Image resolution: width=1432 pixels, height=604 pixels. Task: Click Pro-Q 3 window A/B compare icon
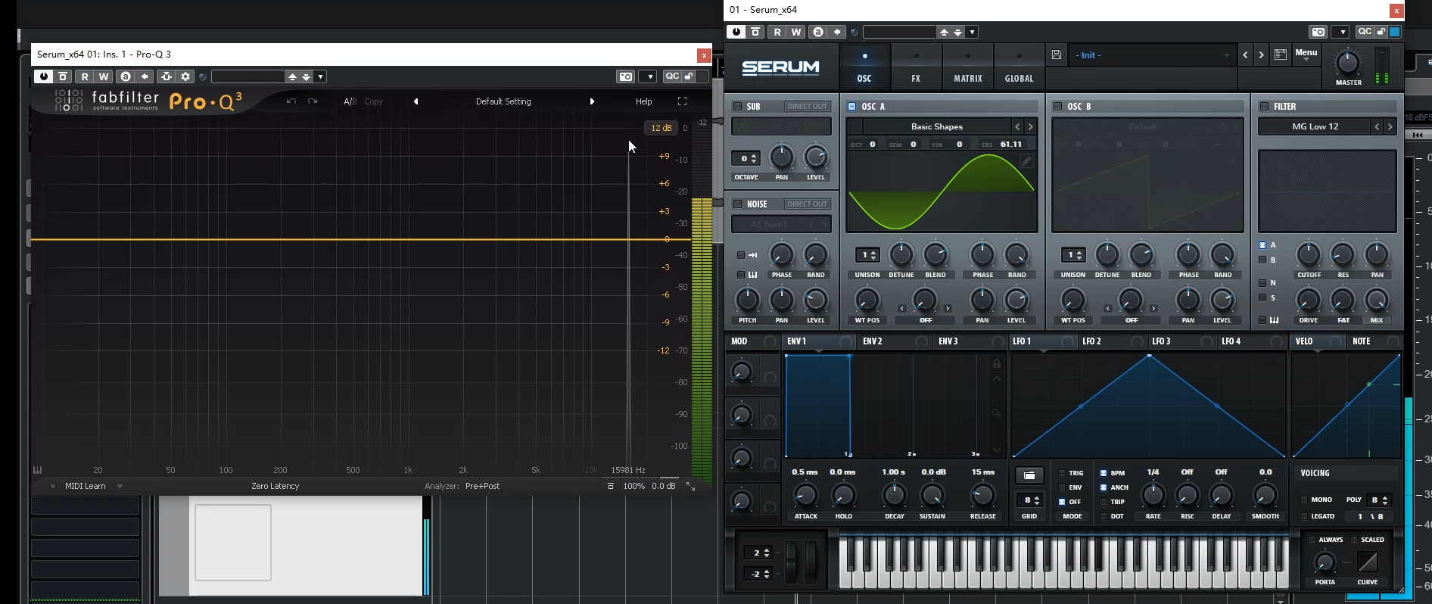click(x=126, y=76)
